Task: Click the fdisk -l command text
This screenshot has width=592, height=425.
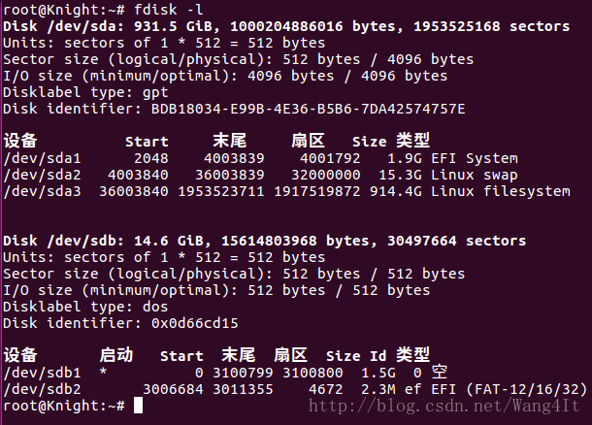Action: (x=169, y=10)
